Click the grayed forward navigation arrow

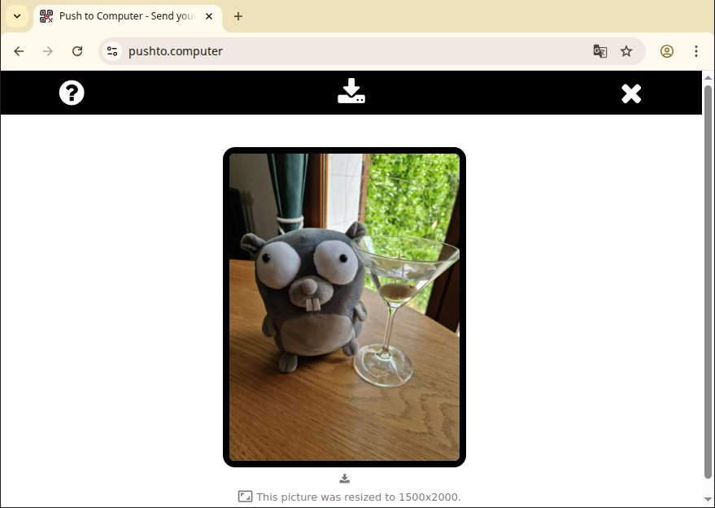click(47, 51)
